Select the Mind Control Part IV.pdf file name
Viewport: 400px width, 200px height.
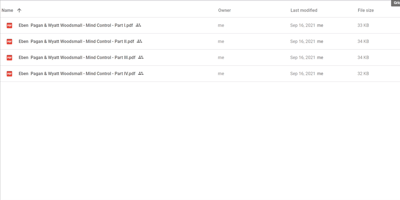click(x=77, y=73)
